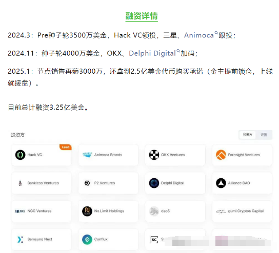Click the Hack VC logo icon
The image size is (279, 253).
coord(21,155)
